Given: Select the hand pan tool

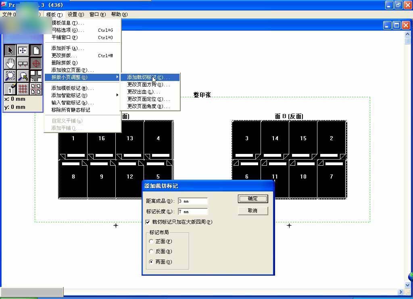Looking at the screenshot, I should click(x=10, y=63).
